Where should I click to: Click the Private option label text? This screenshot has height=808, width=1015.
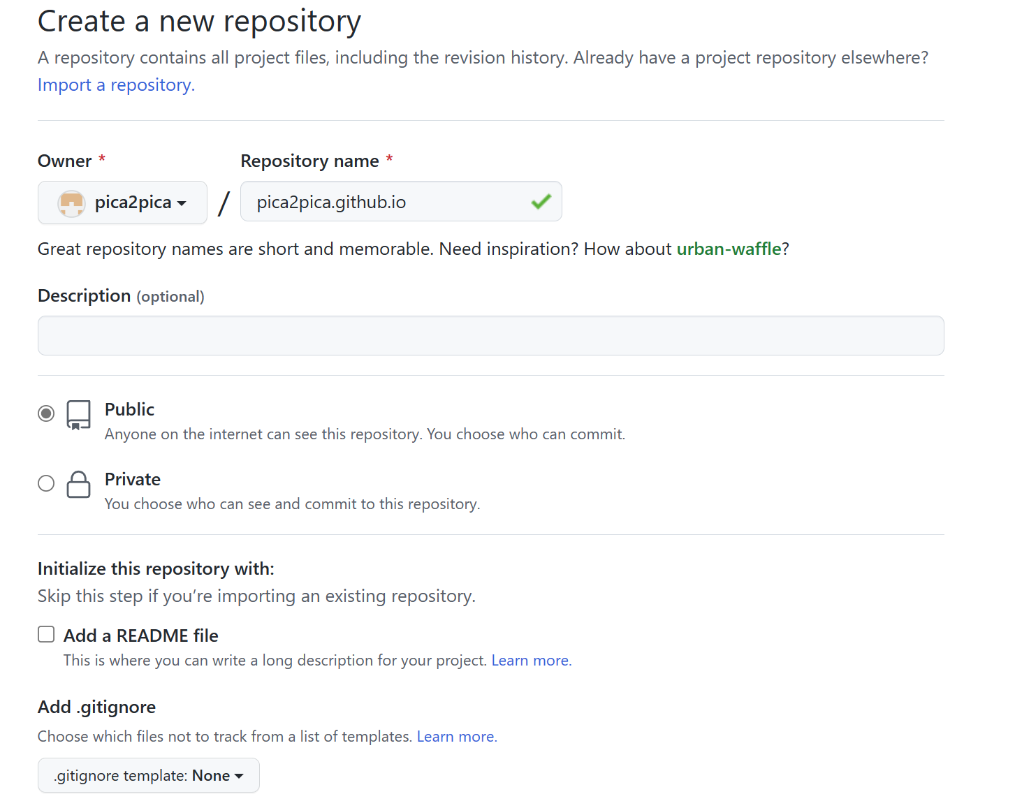tap(133, 479)
